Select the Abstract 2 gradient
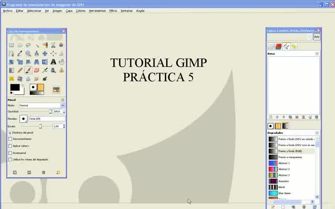 [x=284, y=169]
